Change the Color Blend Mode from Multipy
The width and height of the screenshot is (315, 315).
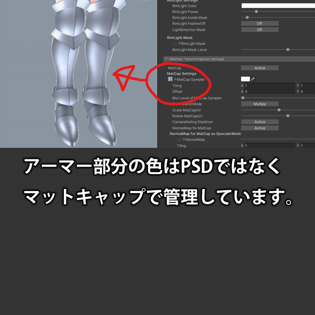coord(259,104)
